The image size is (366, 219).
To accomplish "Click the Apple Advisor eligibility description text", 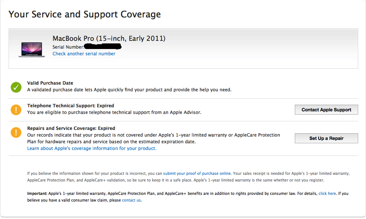I will click(114, 112).
